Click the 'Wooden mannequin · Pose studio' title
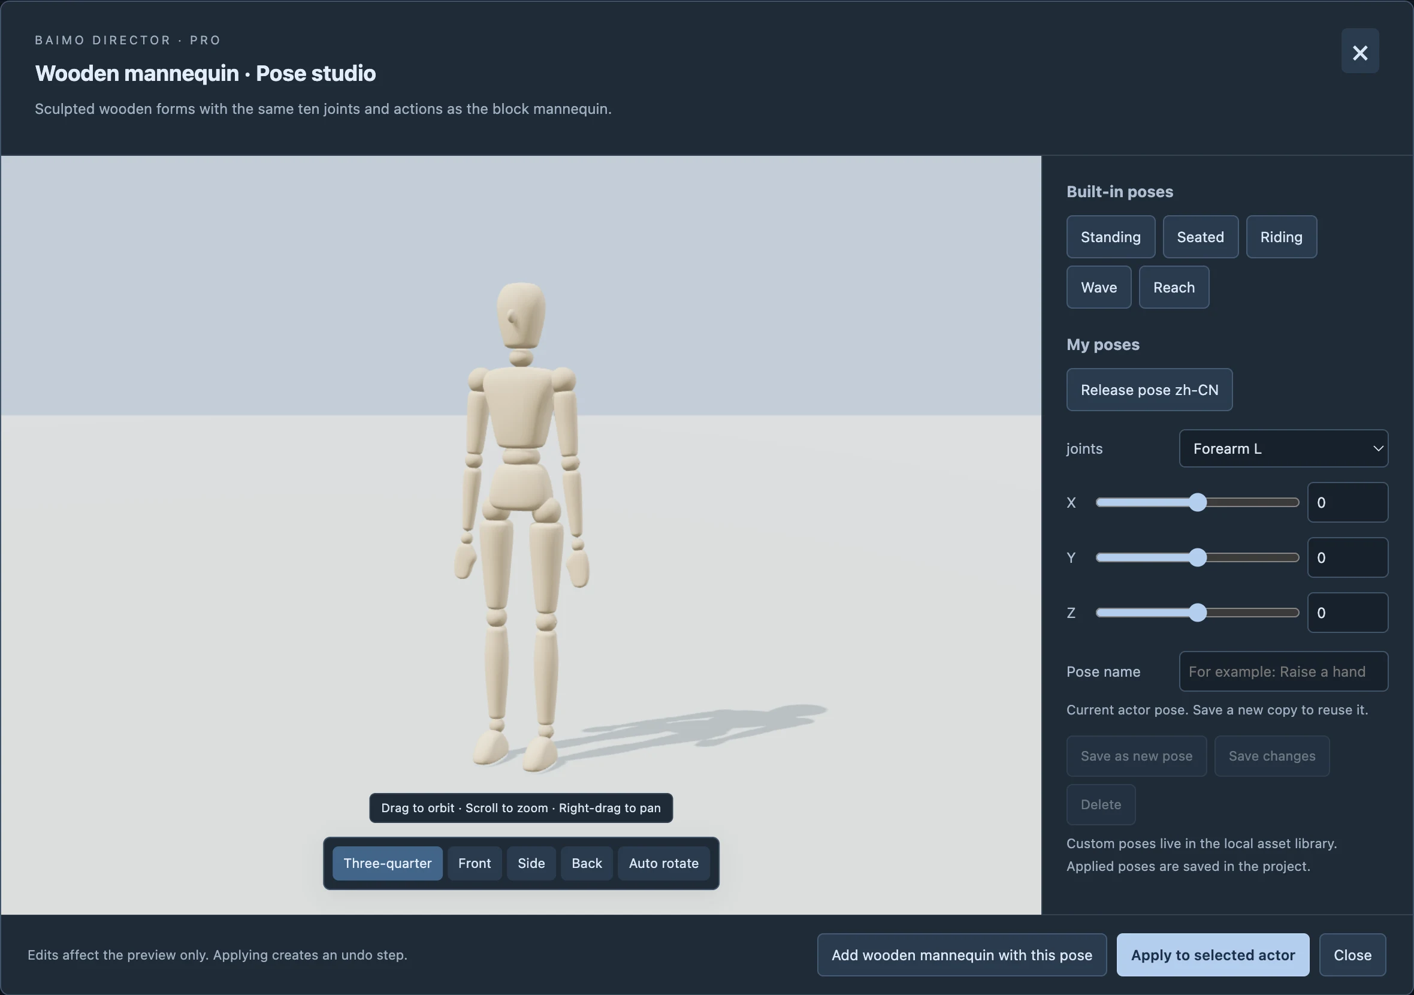This screenshot has height=995, width=1414. (205, 73)
